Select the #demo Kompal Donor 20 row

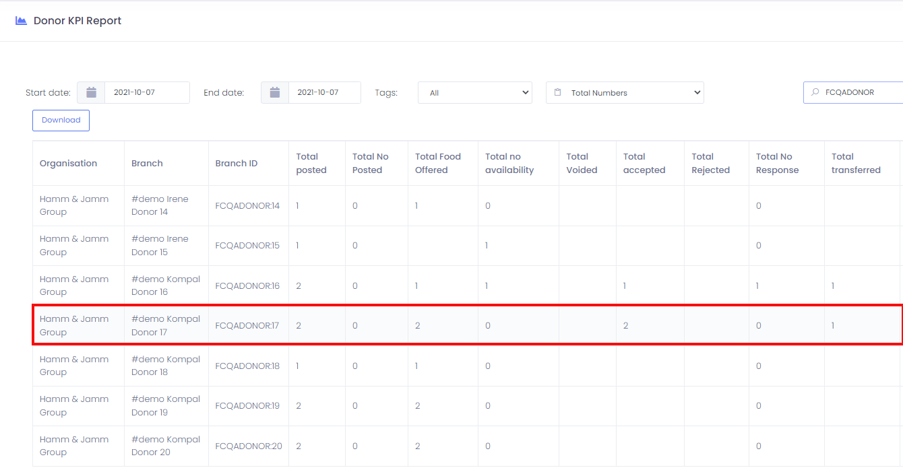165,446
